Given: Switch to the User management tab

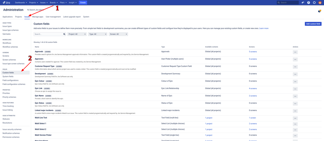Looking at the screenshot, I should point(53,17).
